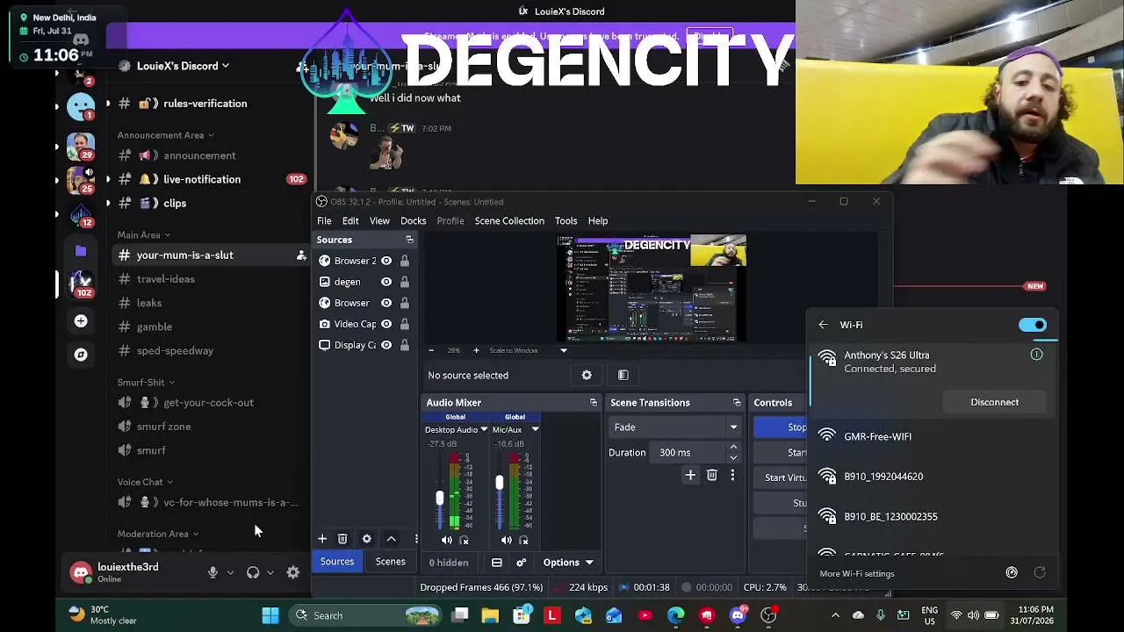This screenshot has width=1124, height=632.
Task: Mute the Mic/Aux speaker icon
Action: (x=507, y=541)
